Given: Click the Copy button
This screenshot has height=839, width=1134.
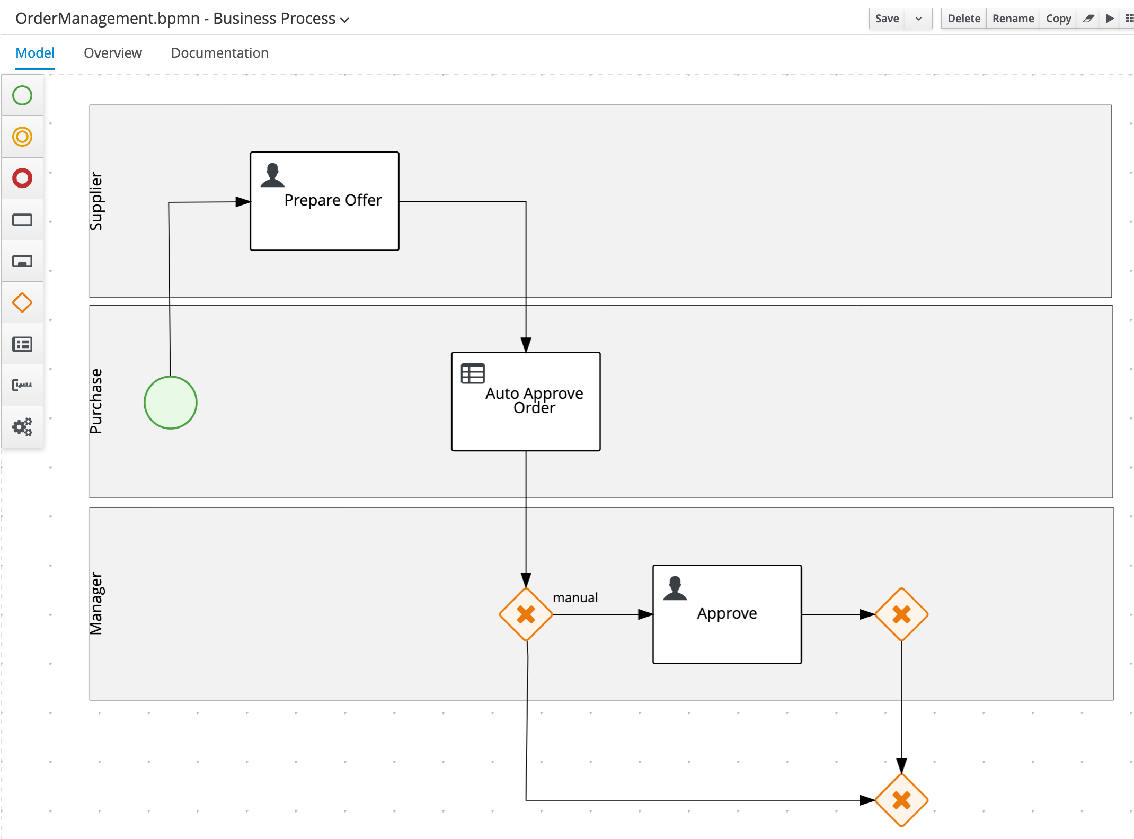Looking at the screenshot, I should tap(1058, 19).
